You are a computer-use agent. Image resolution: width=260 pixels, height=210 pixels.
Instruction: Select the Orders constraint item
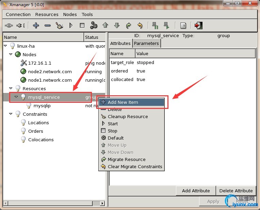click(35, 131)
